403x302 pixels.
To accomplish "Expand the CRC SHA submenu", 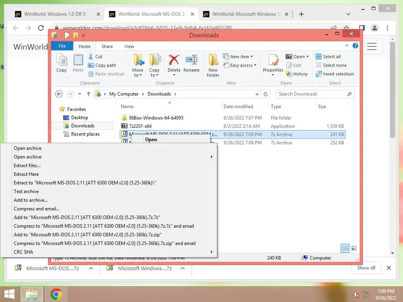I will tap(109, 252).
